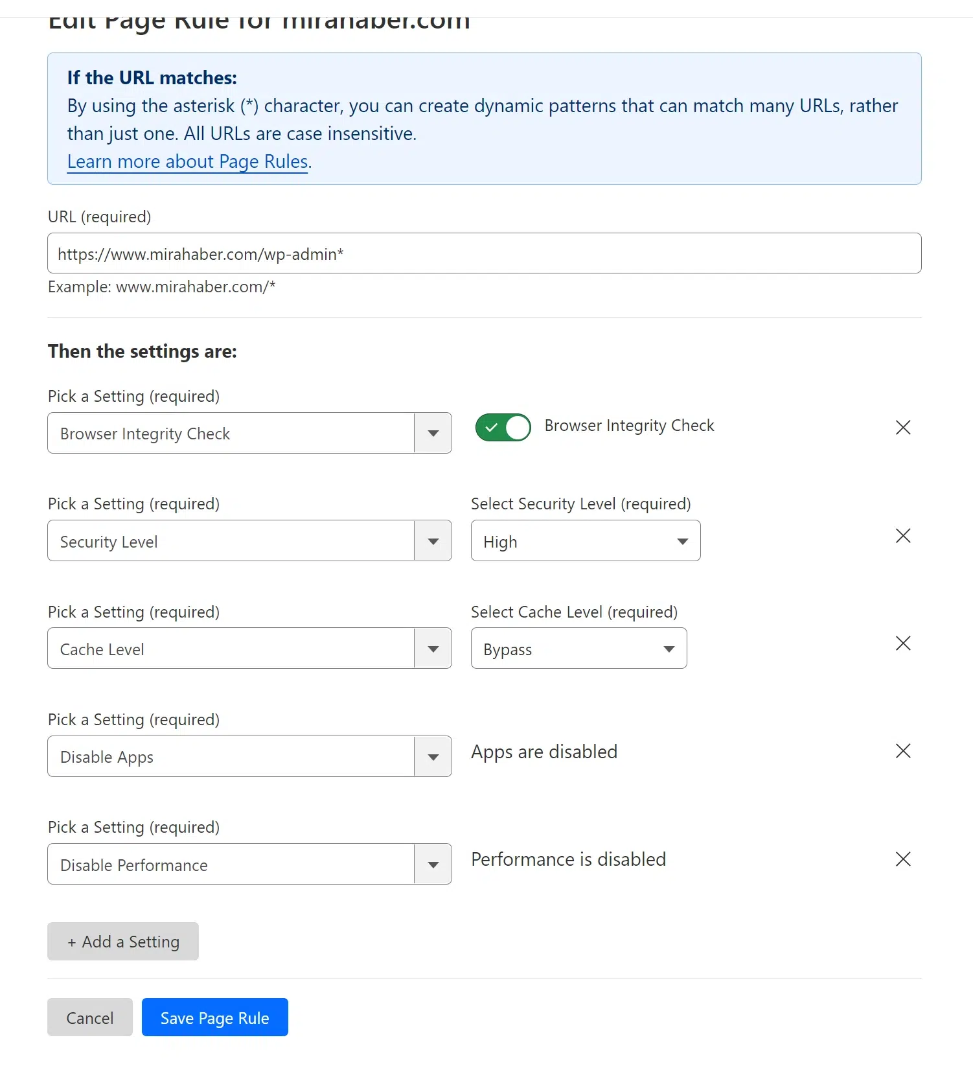Click the 'If the URL matches:' heading

tap(152, 78)
